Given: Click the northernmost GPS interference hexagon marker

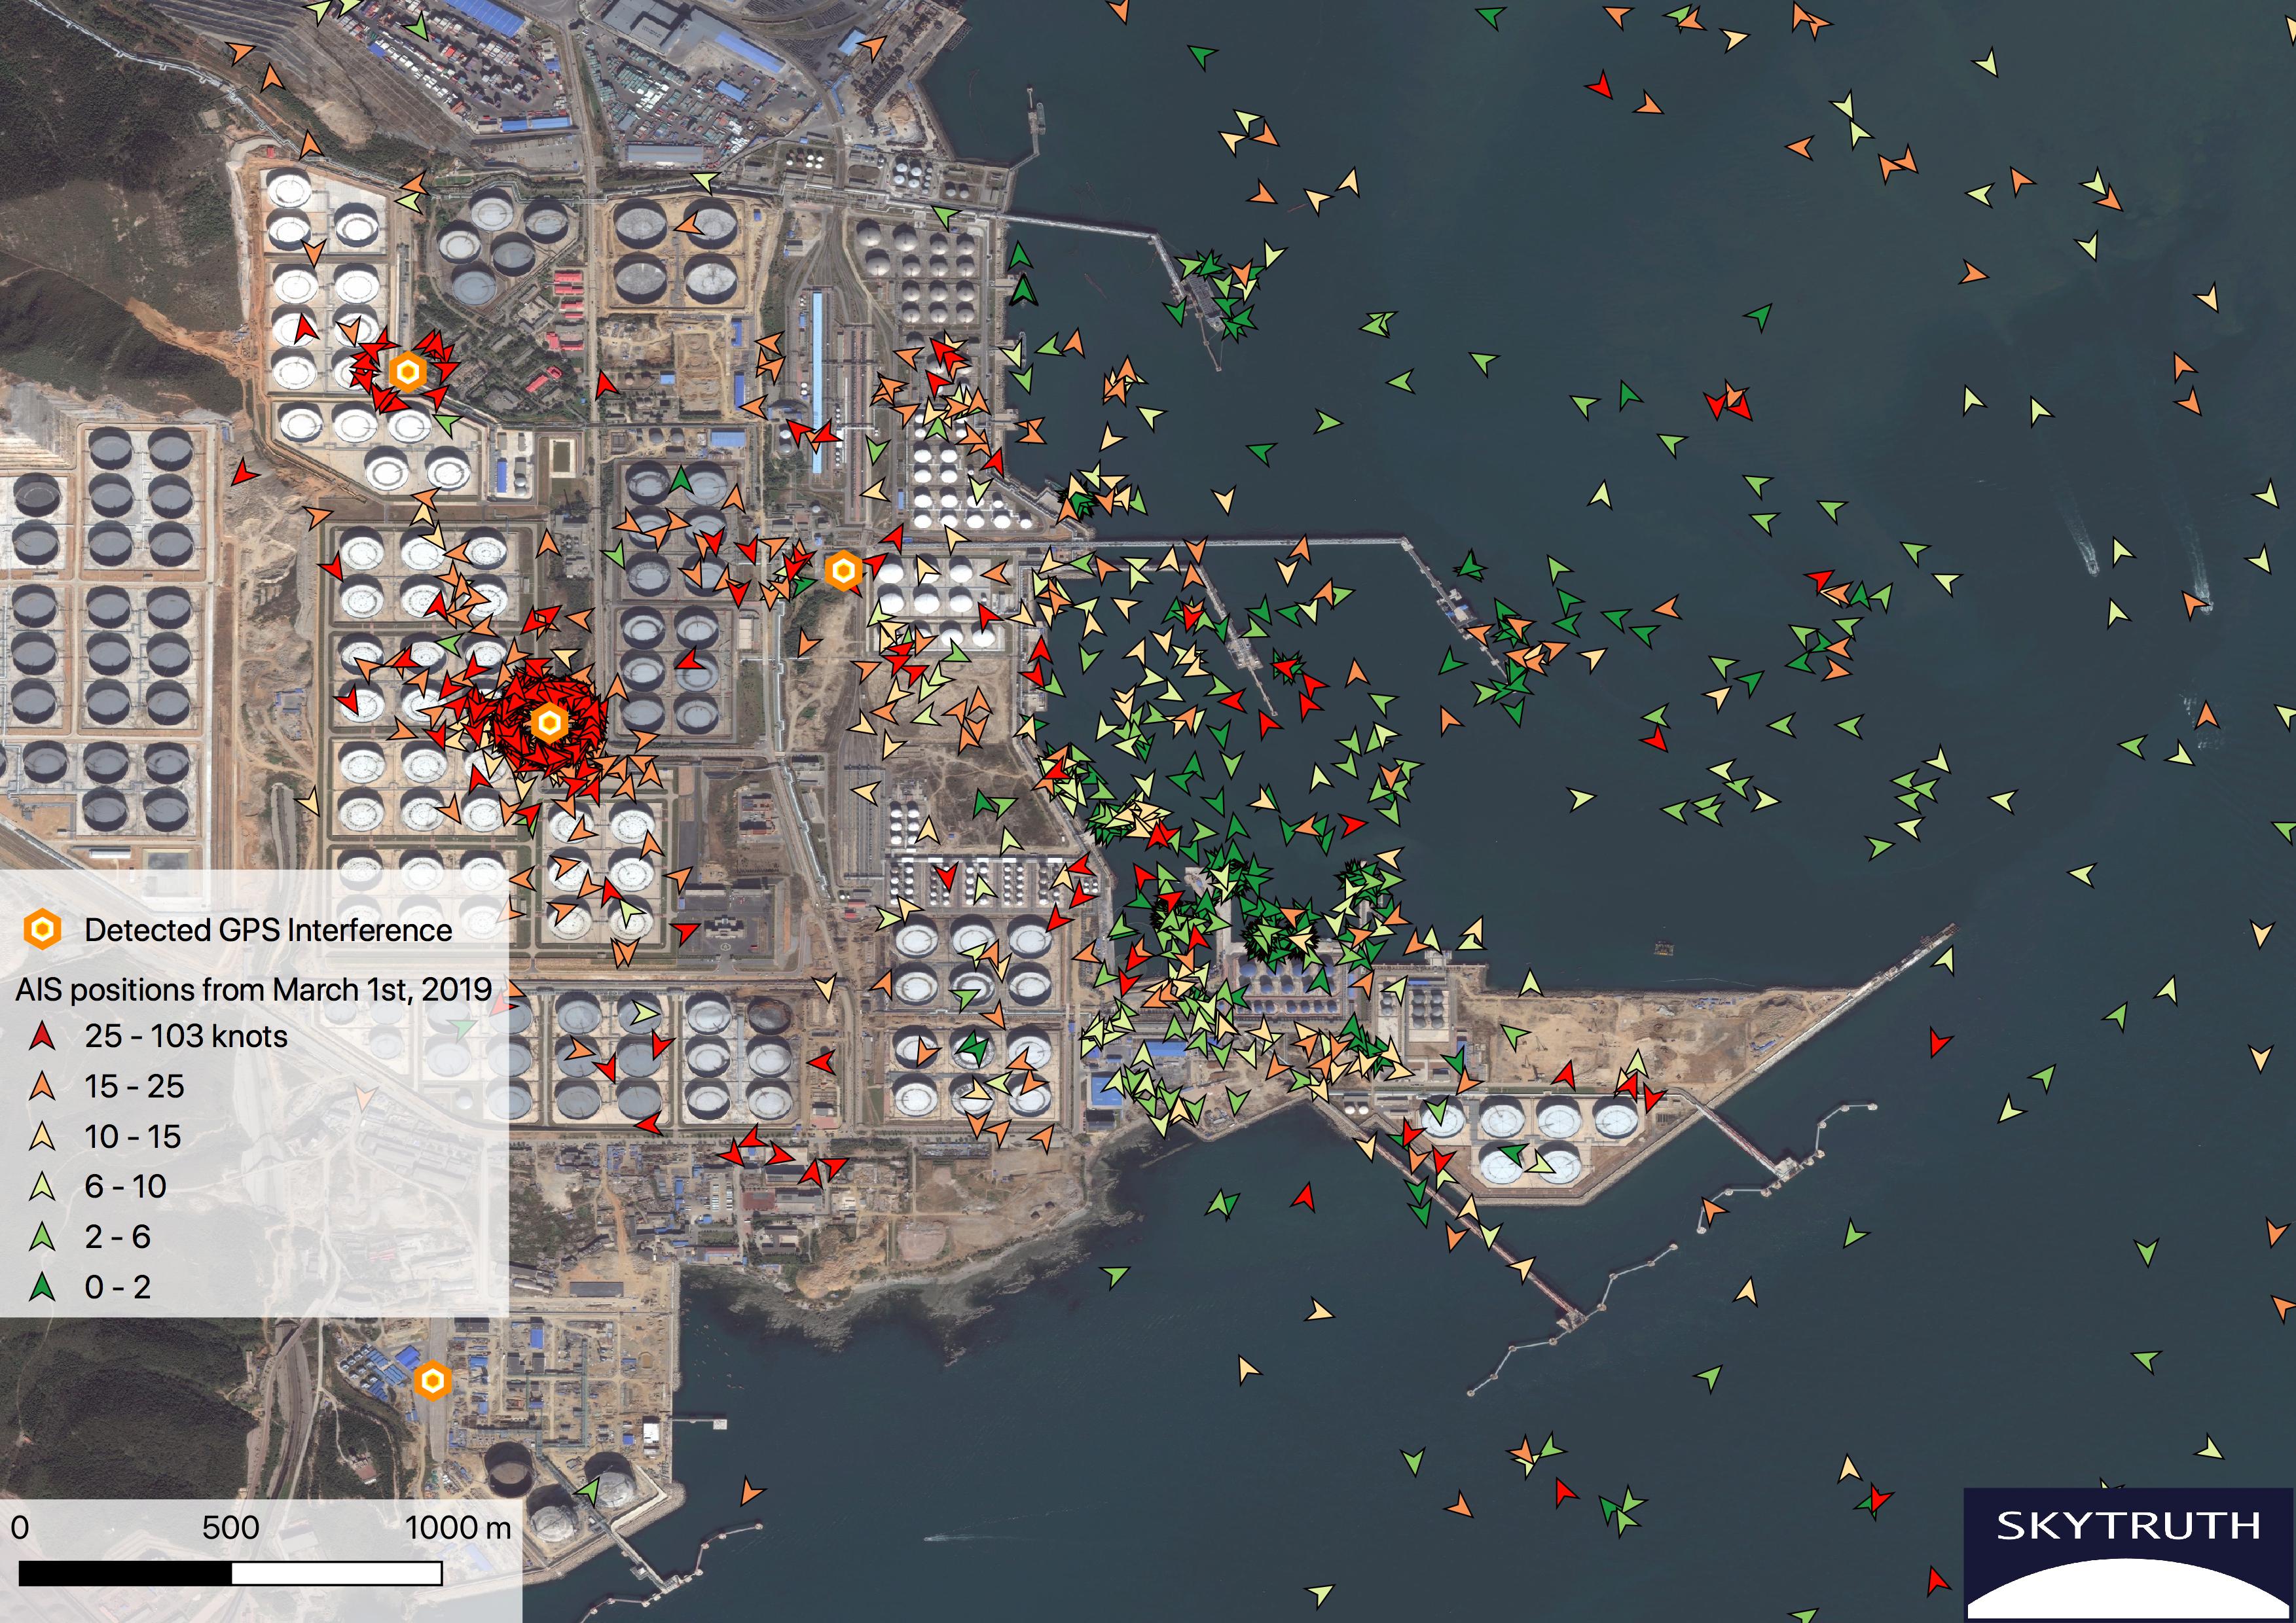Looking at the screenshot, I should (407, 372).
